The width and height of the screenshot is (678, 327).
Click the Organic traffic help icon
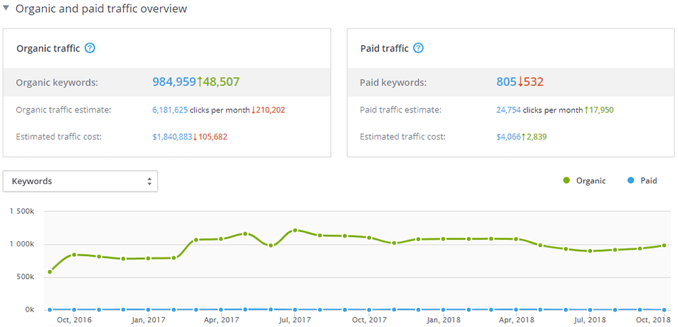[90, 48]
